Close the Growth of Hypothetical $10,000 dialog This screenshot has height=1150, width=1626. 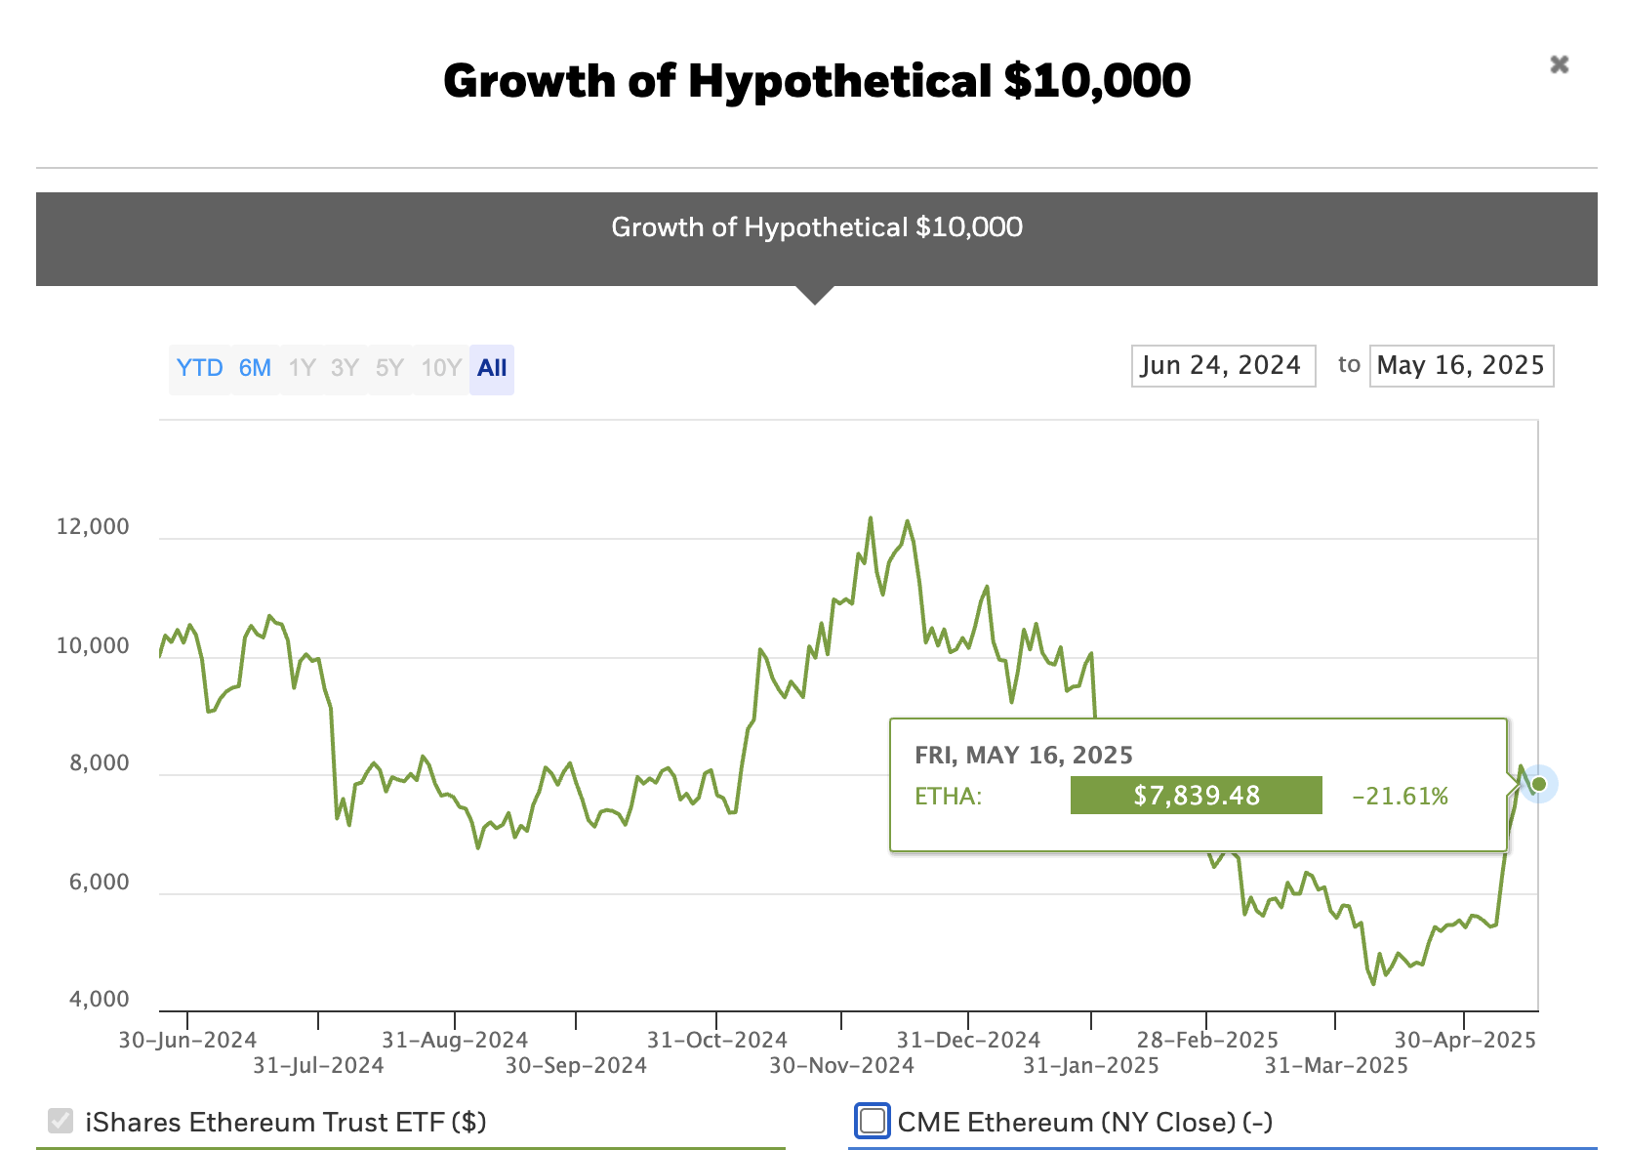[1559, 64]
